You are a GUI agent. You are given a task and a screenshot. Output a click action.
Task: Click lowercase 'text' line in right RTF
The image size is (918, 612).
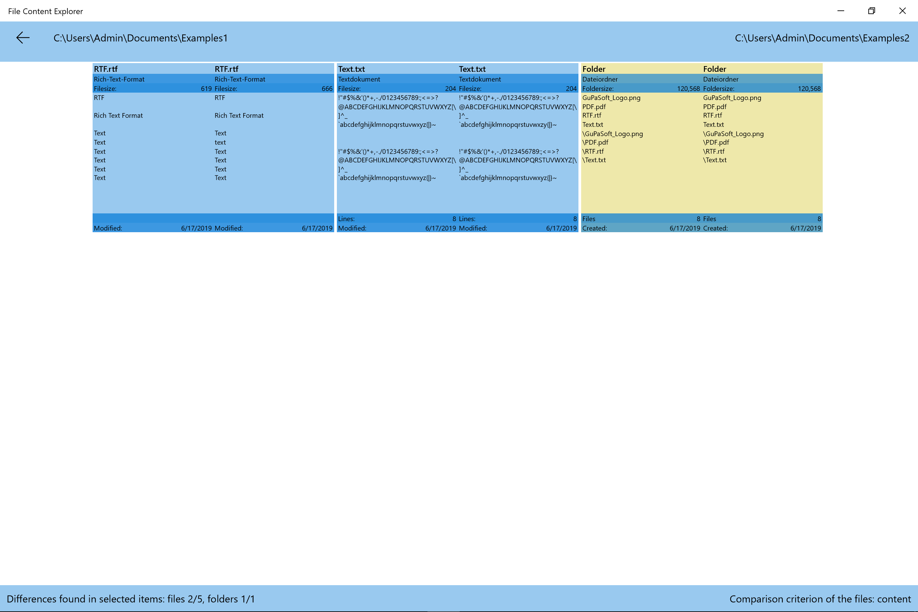(220, 143)
